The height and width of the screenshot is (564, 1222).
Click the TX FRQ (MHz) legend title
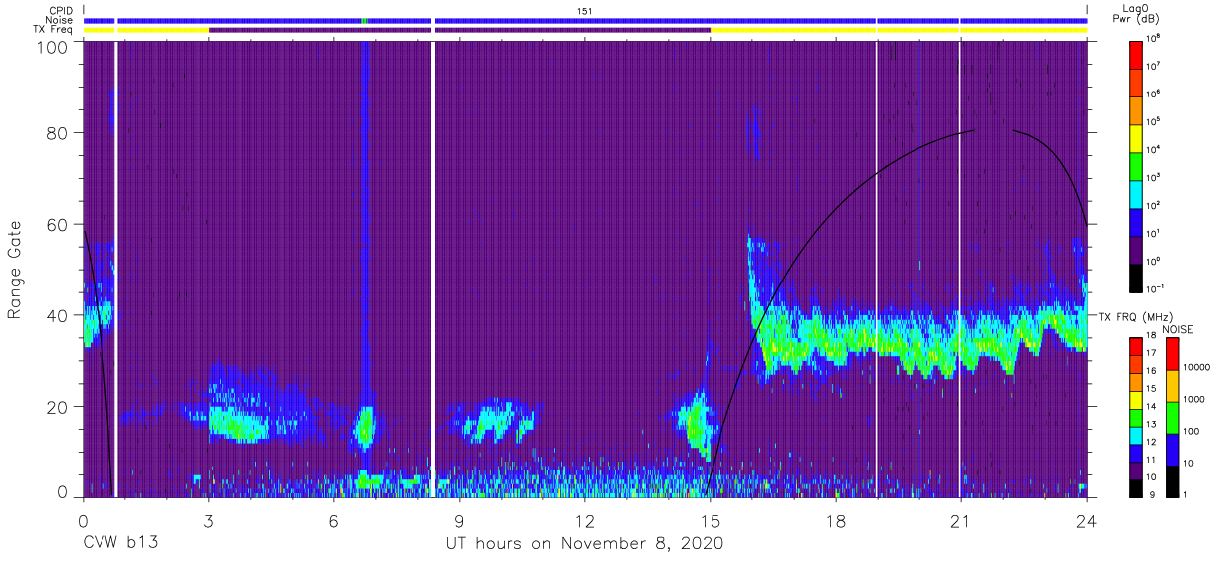[x=1135, y=316]
